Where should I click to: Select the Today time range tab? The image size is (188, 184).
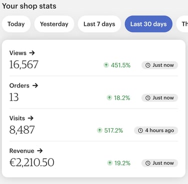click(x=16, y=24)
